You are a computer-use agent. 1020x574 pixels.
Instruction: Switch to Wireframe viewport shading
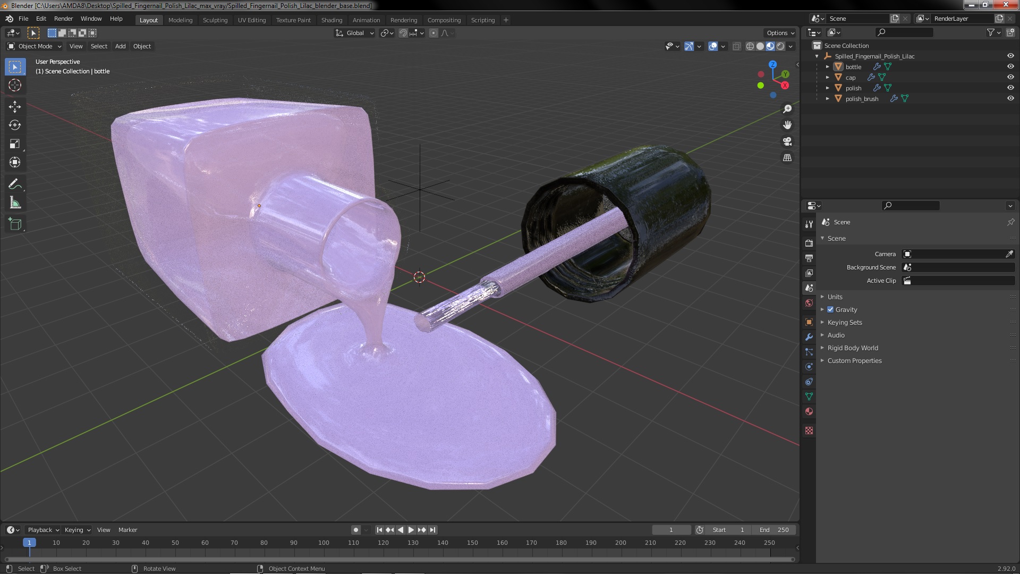point(750,46)
